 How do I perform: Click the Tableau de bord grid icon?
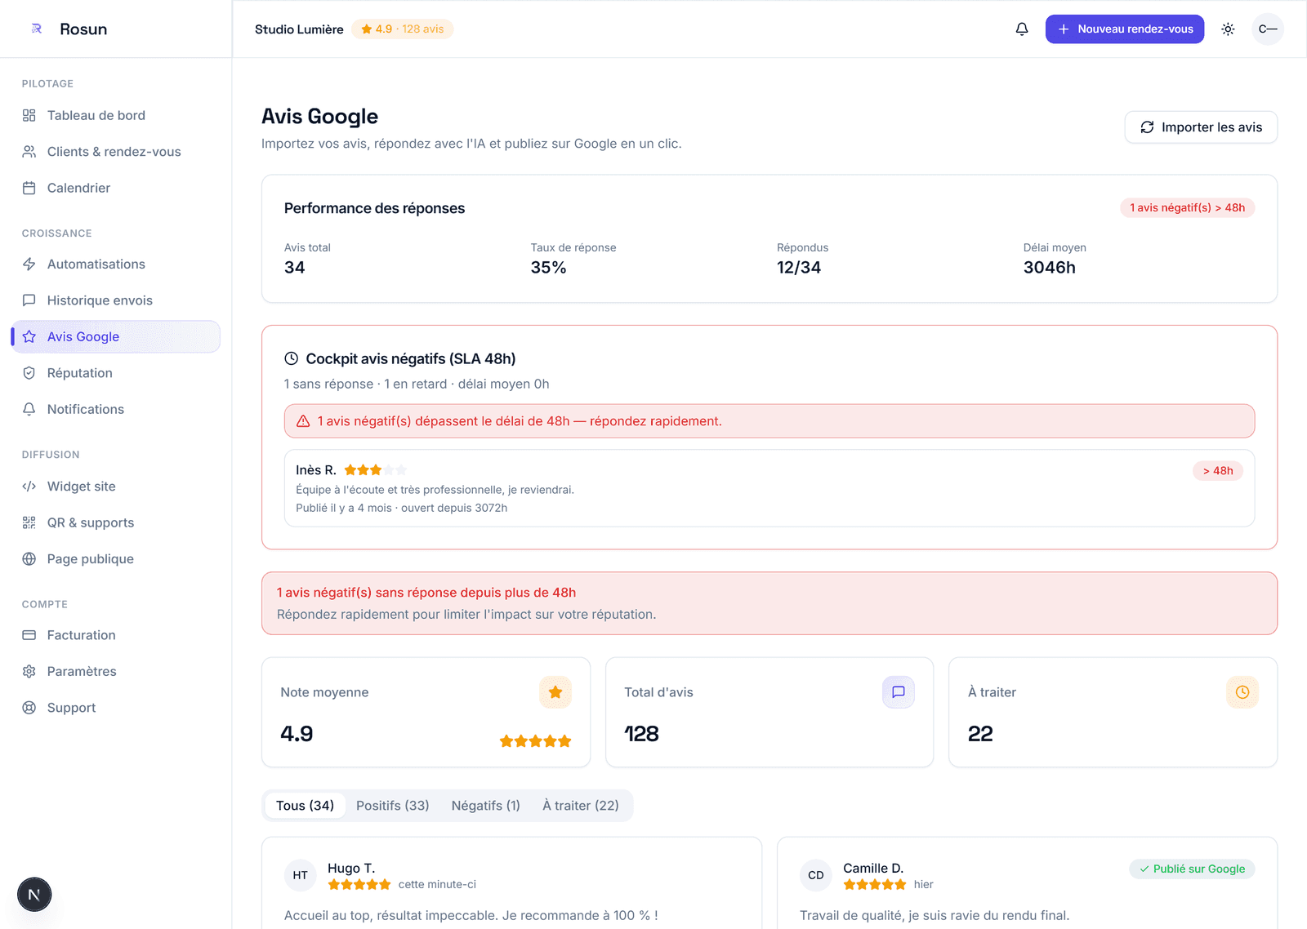(29, 116)
